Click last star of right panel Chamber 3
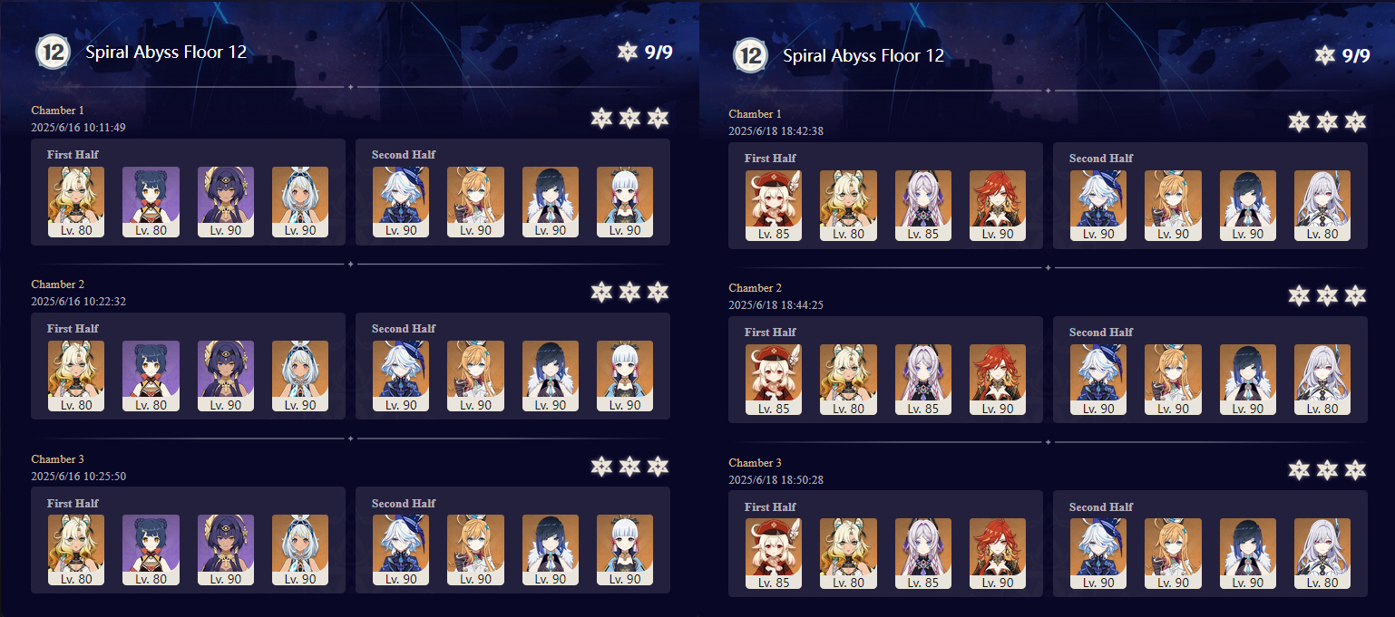The height and width of the screenshot is (617, 1395). point(1354,470)
